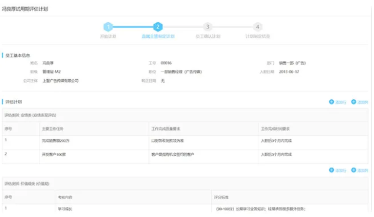Click company value 上智广告传媒有限公司
Image resolution: width=374 pixels, height=217 pixels.
coord(60,81)
